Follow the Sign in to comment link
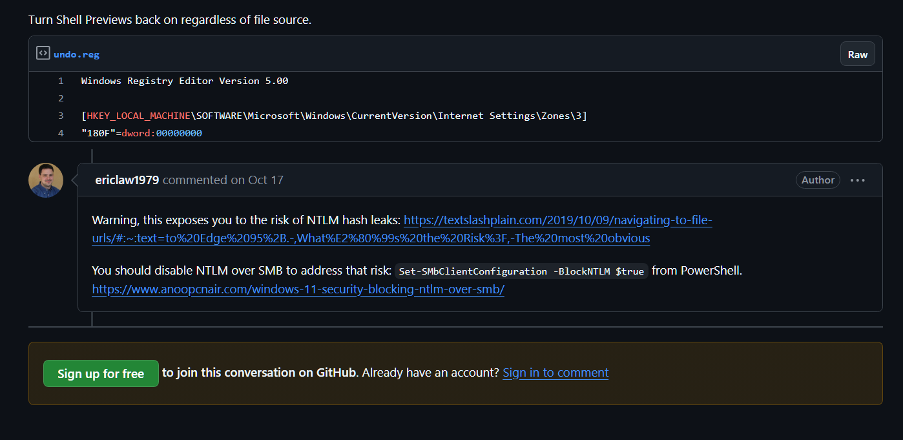903x440 pixels. 555,373
